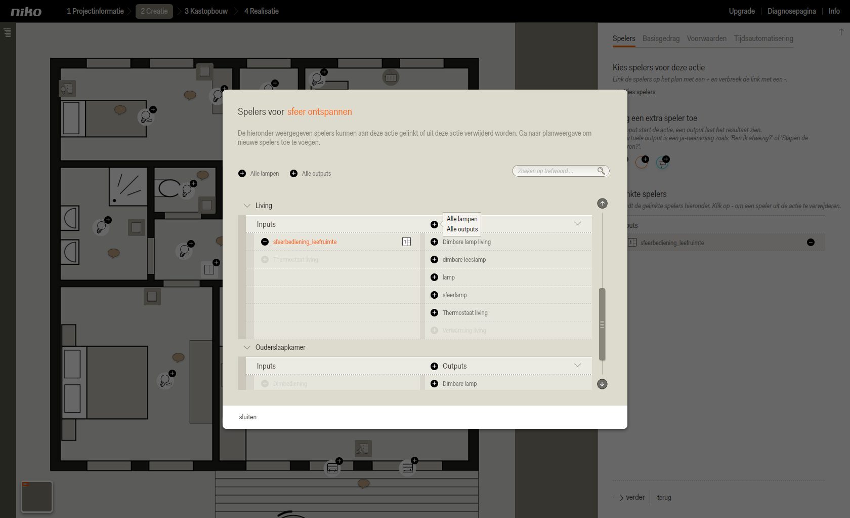Click the orange-ring extra player icon
This screenshot has width=850, height=518.
(x=642, y=162)
